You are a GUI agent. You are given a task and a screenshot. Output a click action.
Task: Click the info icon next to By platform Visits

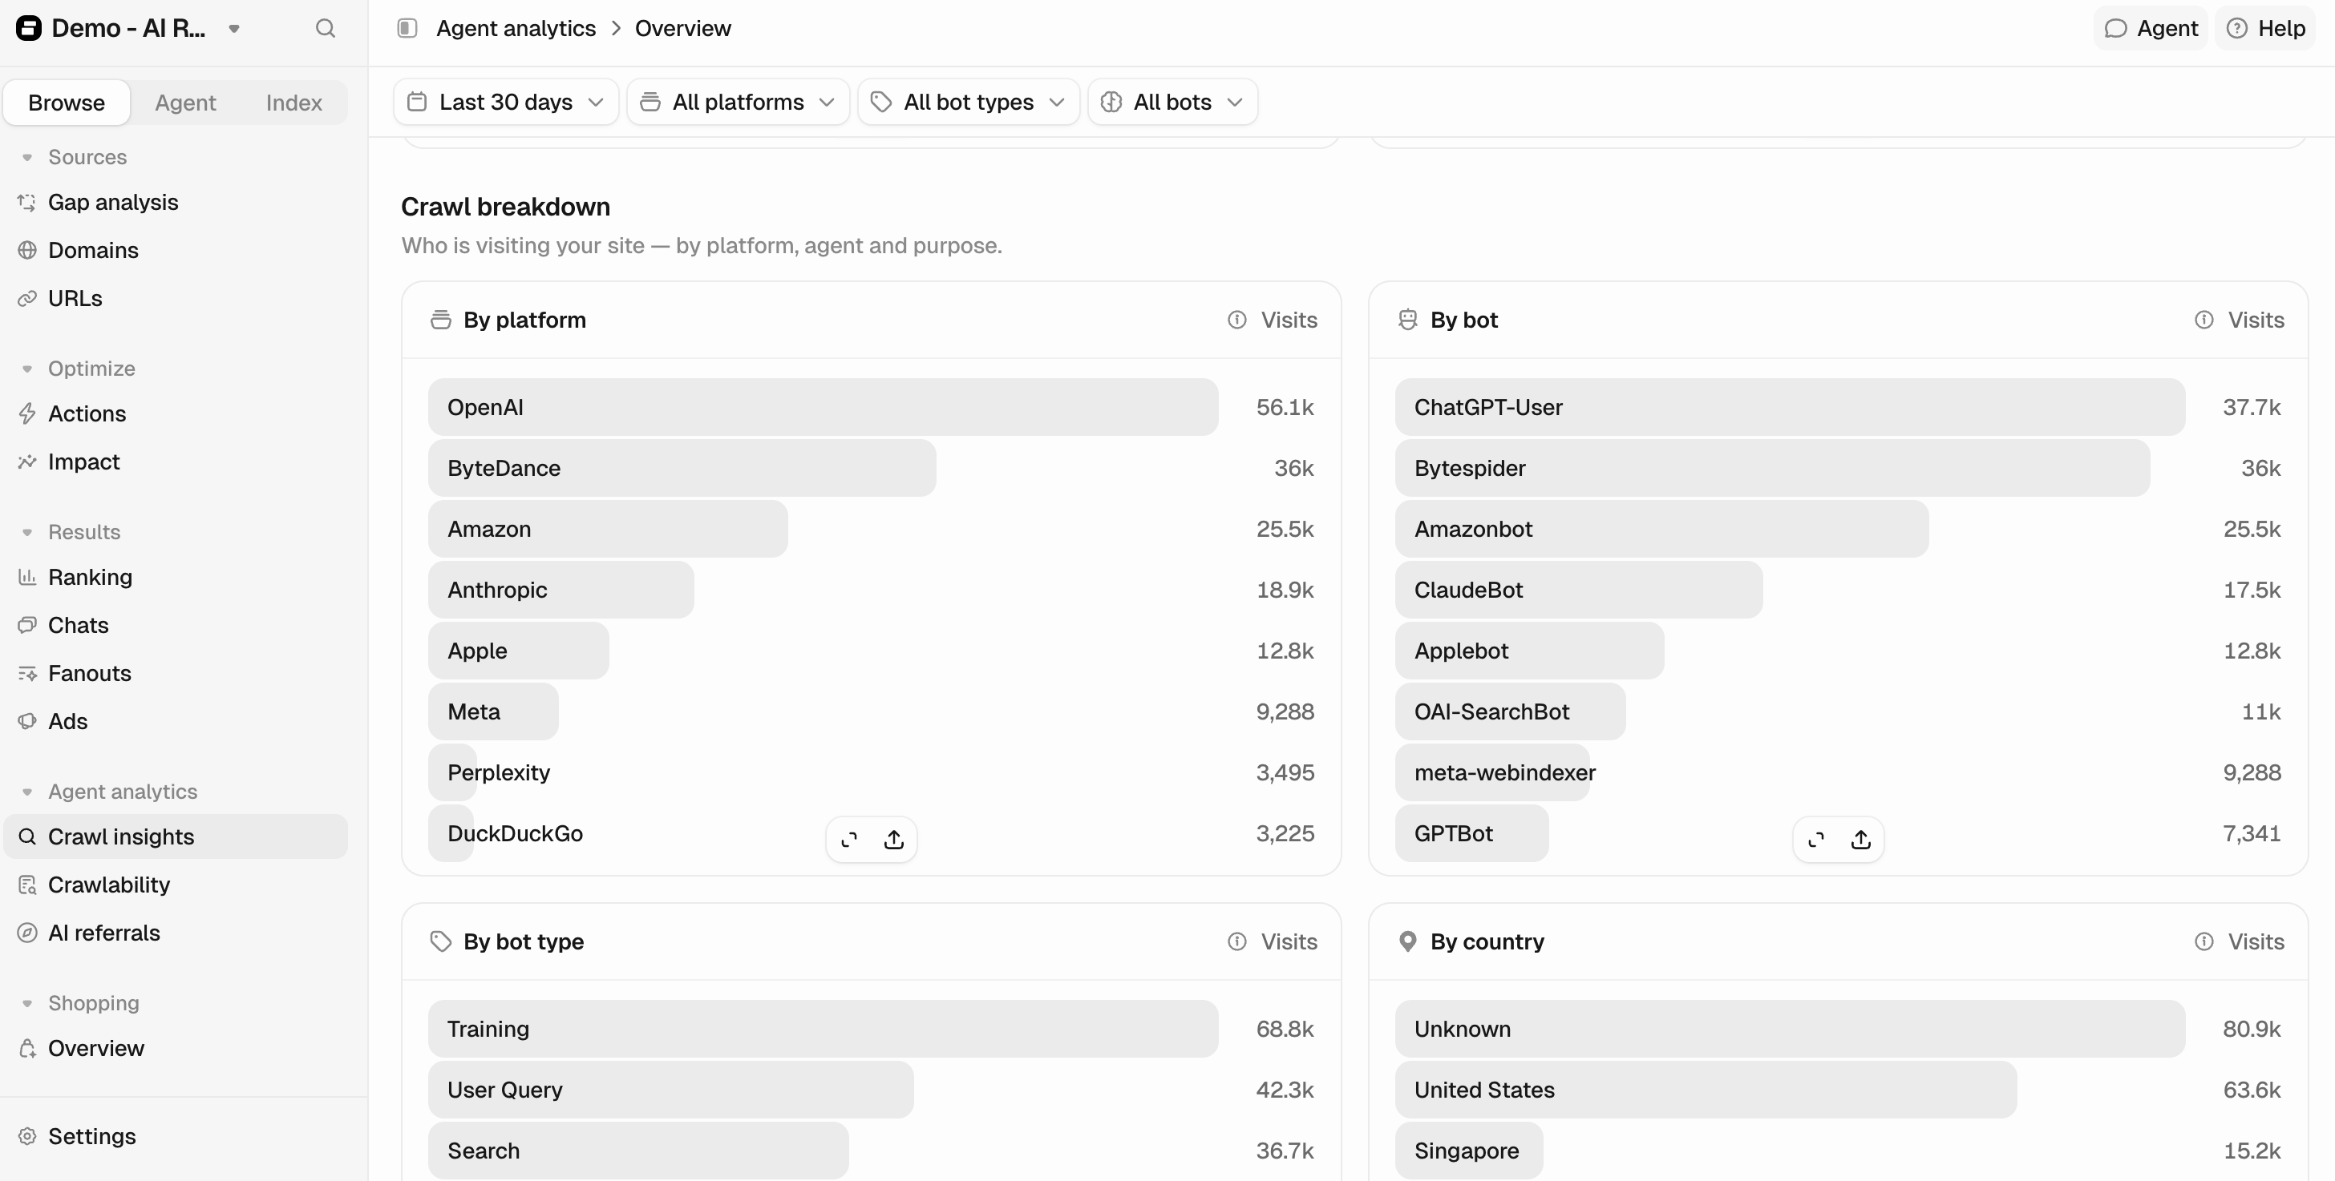point(1237,320)
